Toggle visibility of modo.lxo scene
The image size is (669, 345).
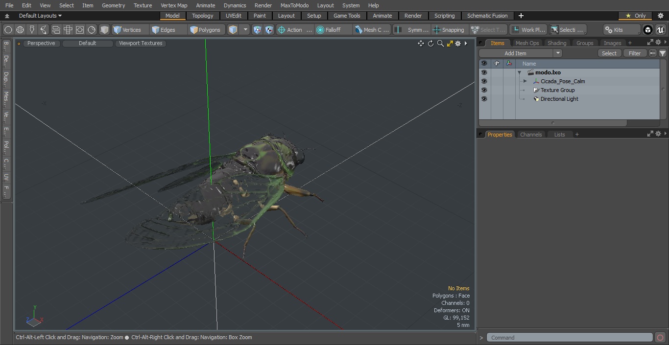(x=484, y=72)
